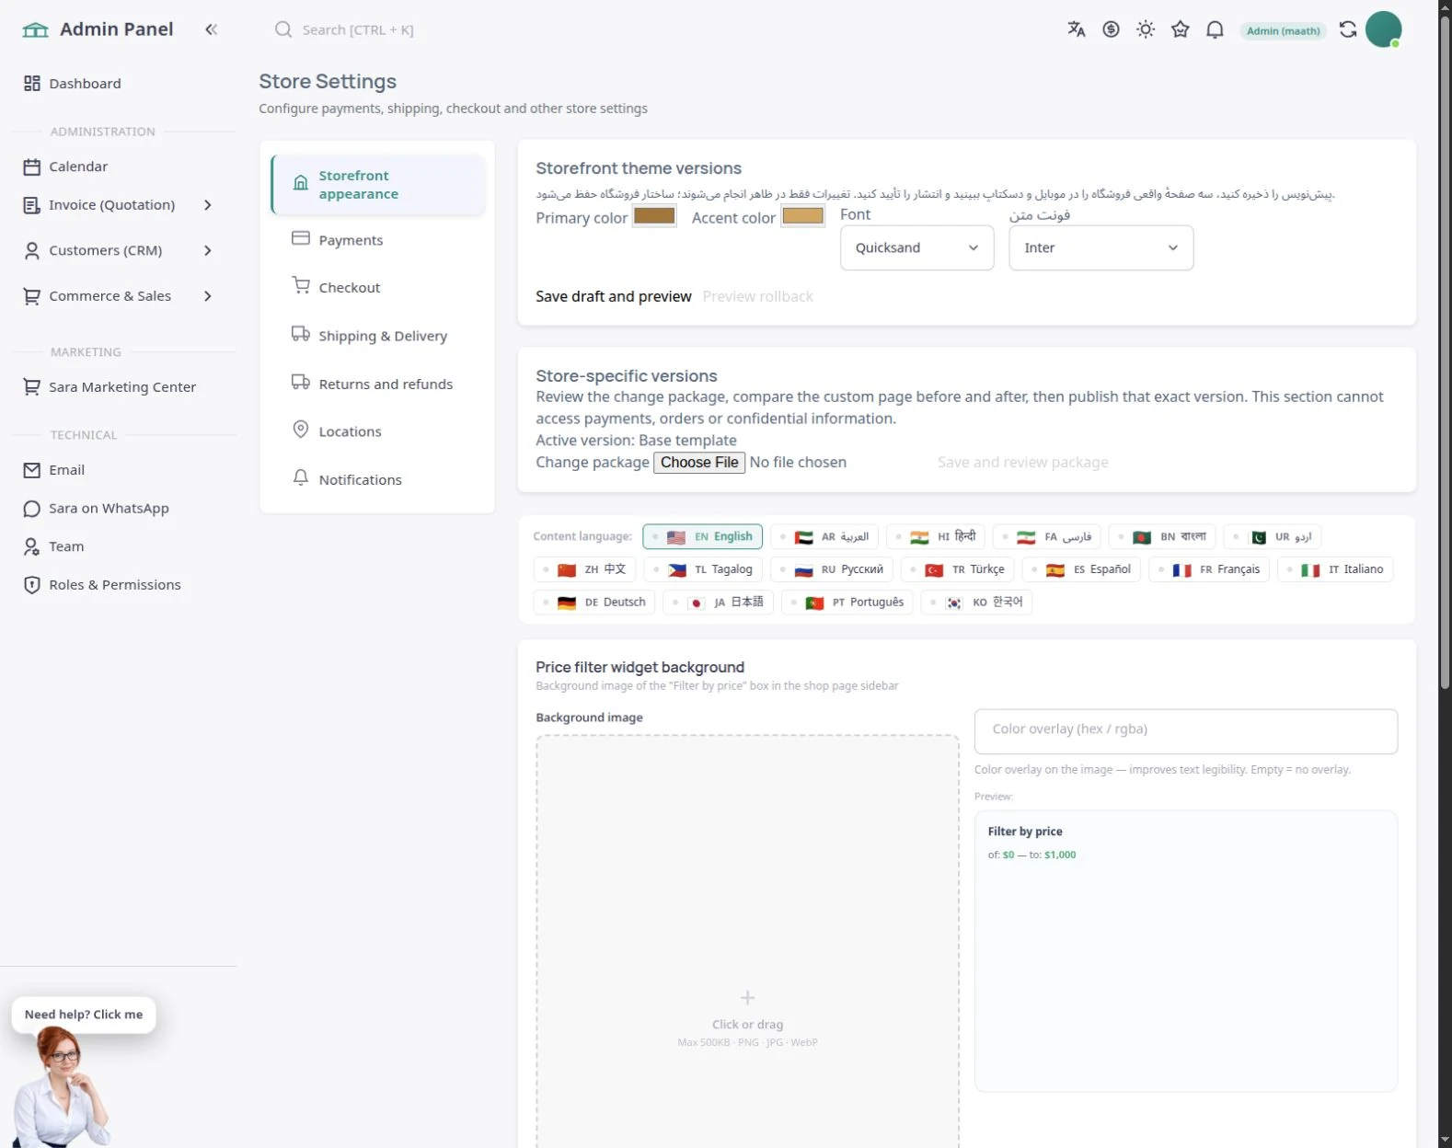This screenshot has height=1148, width=1452.
Task: Open Primary color swatch picker
Action: coord(654,216)
